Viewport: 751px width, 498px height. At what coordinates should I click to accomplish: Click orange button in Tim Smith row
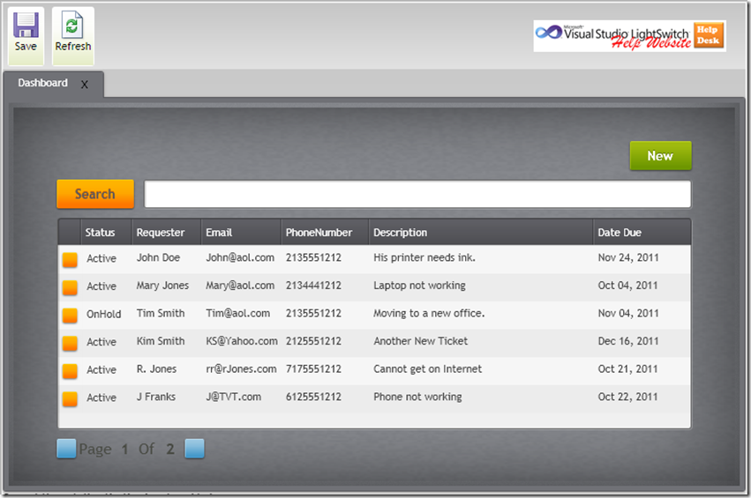pos(70,316)
